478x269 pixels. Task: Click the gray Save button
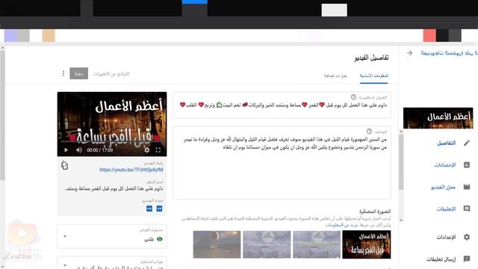pos(79,73)
